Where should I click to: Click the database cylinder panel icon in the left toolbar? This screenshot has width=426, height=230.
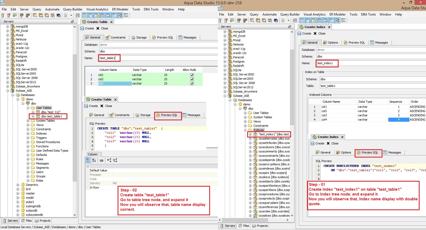point(97,15)
